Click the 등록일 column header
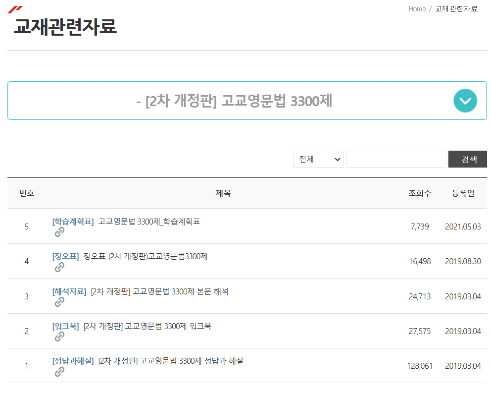This screenshot has height=396, width=491. (x=463, y=193)
